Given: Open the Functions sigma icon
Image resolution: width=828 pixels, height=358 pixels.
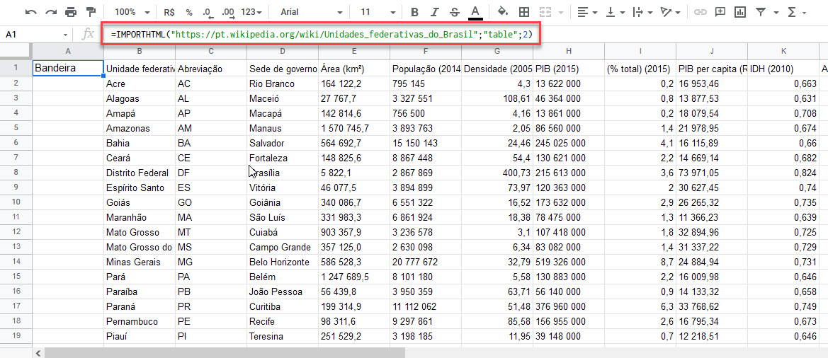Looking at the screenshot, I should click(792, 11).
